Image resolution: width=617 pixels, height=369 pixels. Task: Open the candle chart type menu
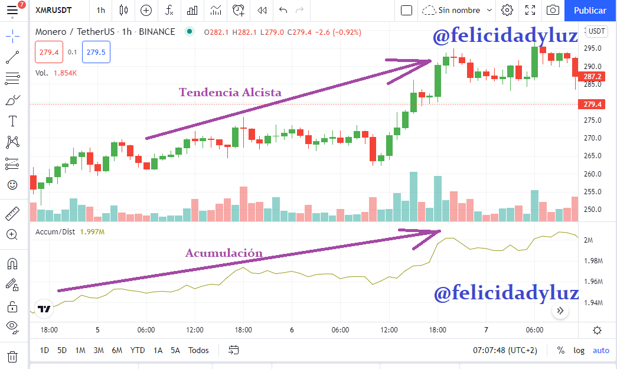tap(123, 10)
